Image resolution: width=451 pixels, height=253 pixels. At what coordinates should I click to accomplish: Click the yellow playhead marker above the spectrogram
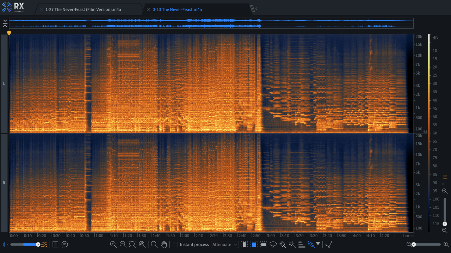pyautogui.click(x=9, y=33)
